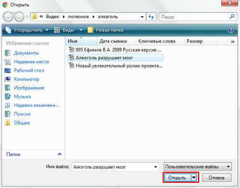Expand the breadcrumb arrow after полезное
This screenshot has width=240, height=188.
tap(94, 17)
